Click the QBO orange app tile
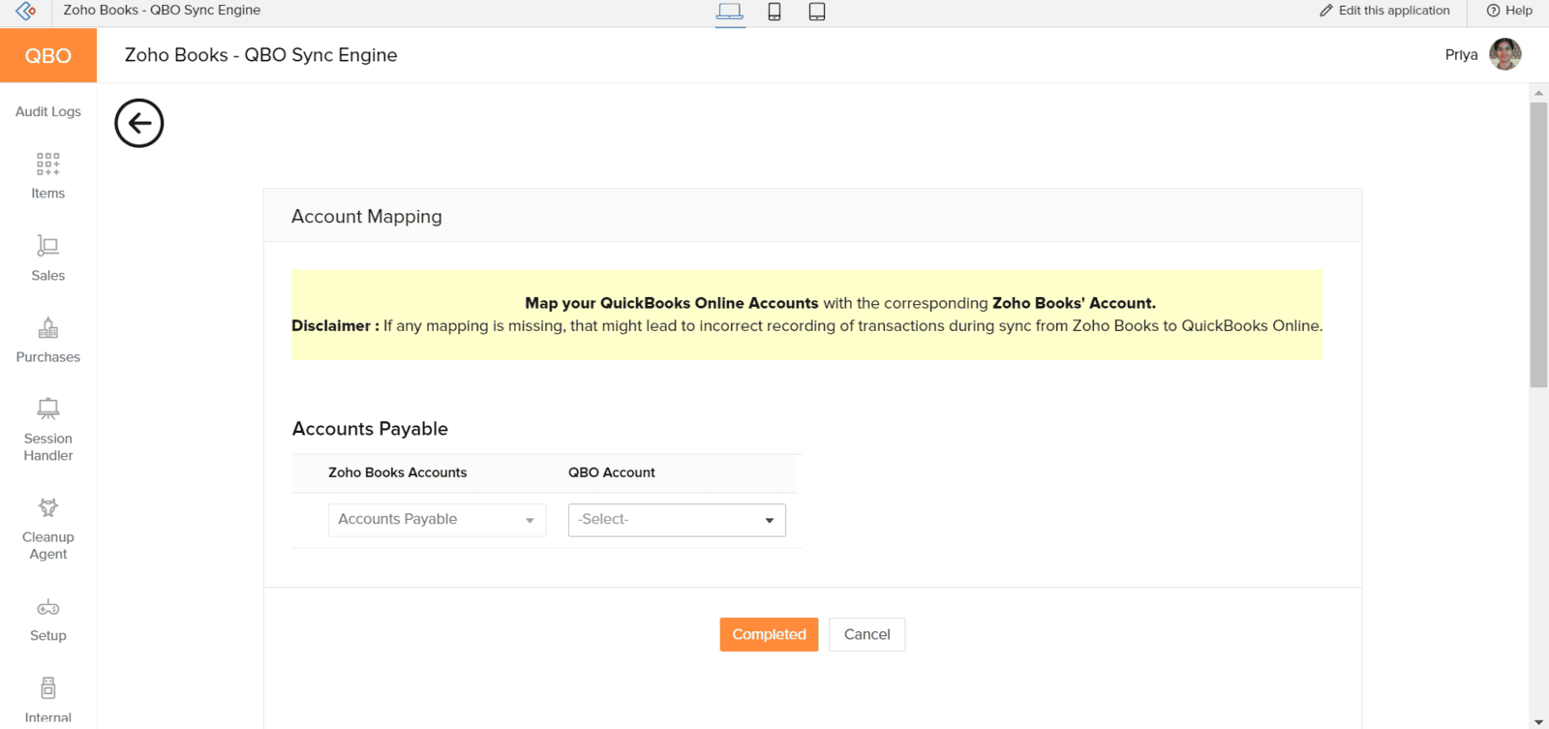This screenshot has width=1549, height=729. click(x=48, y=55)
